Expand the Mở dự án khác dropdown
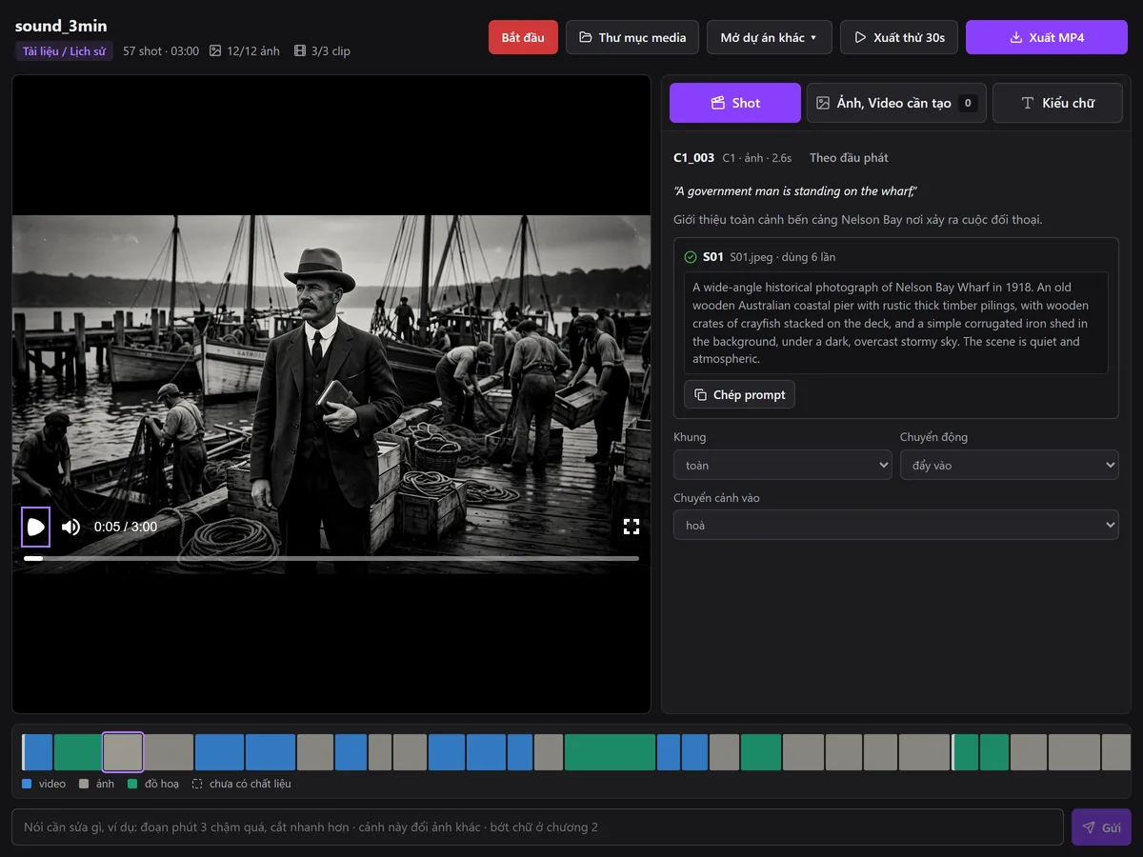The image size is (1143, 857). (x=770, y=37)
